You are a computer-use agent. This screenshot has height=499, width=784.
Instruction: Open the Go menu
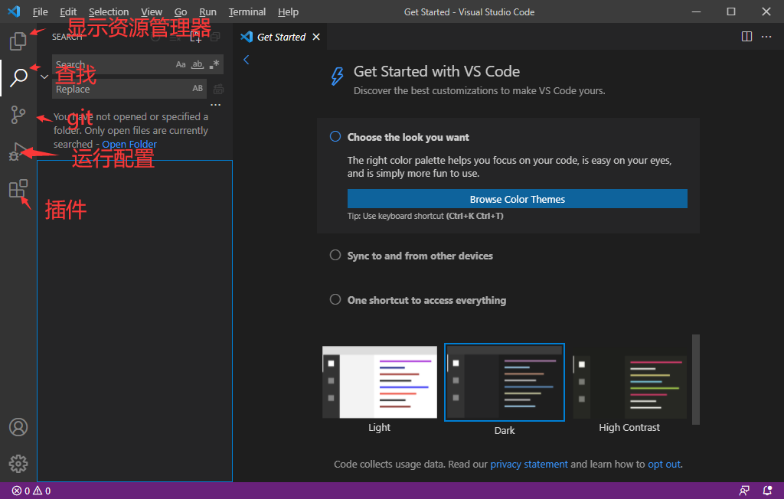[x=181, y=11]
